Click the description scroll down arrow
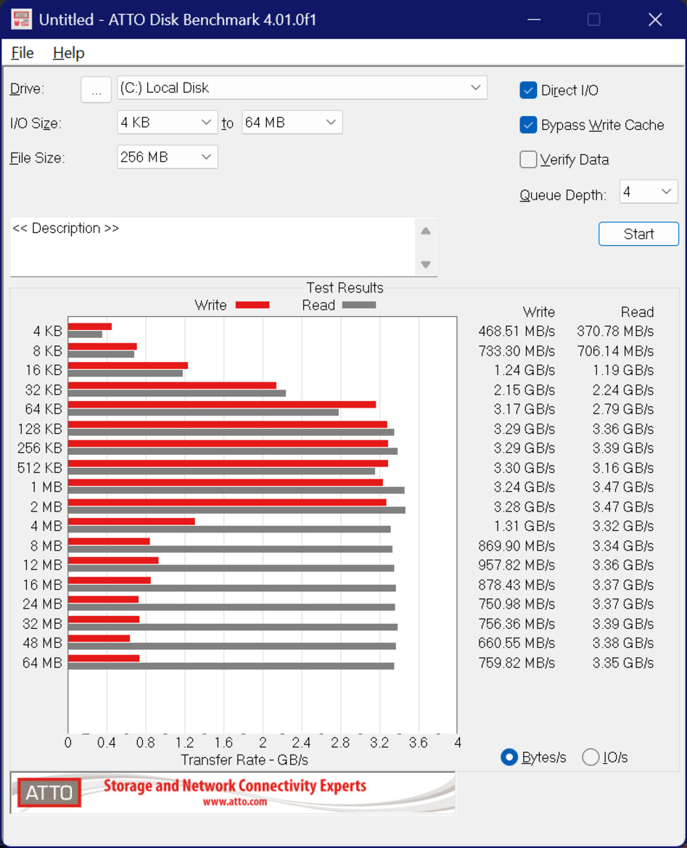This screenshot has width=687, height=848. (426, 265)
